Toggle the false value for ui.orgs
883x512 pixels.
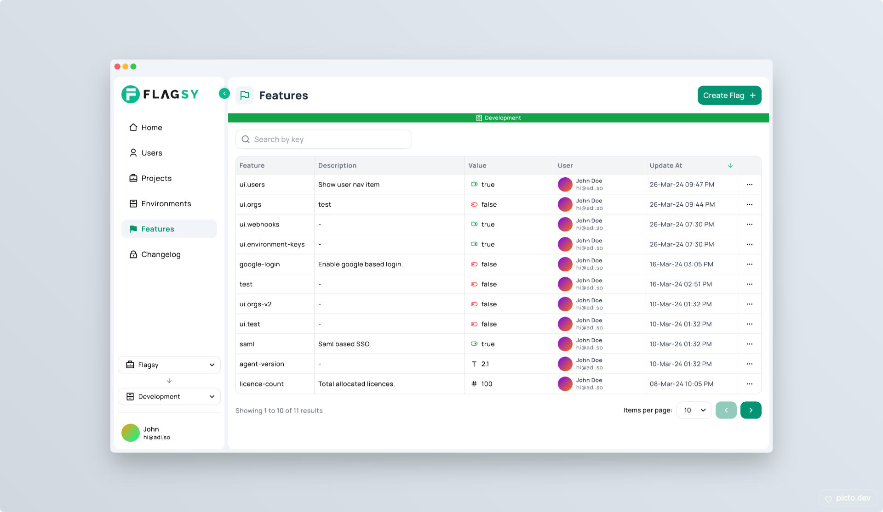(x=474, y=204)
